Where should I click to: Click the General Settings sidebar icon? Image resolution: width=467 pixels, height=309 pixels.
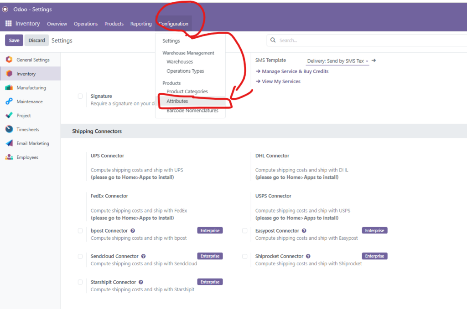click(9, 60)
